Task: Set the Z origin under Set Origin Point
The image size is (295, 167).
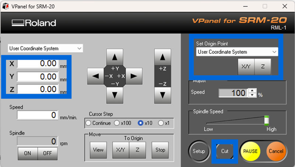Action: (263, 67)
